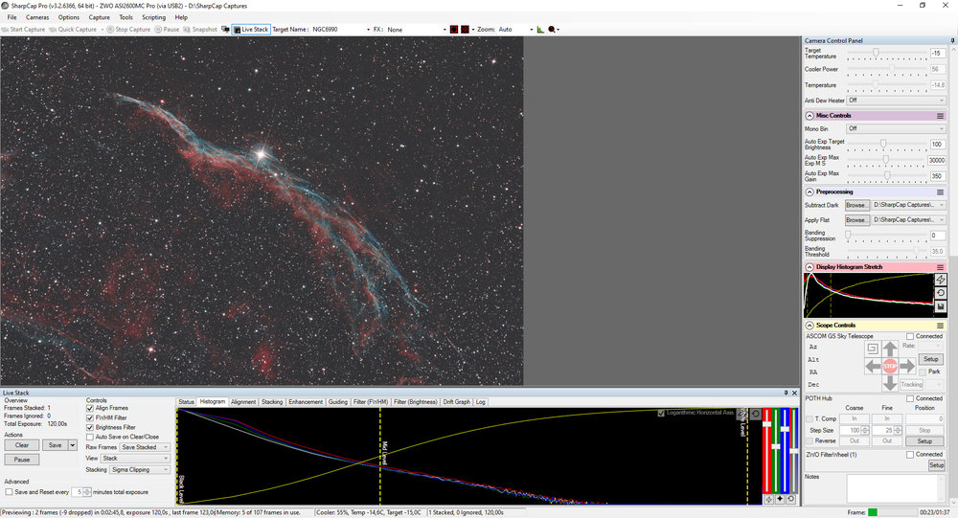Collapse the Preprocessing section
958x518 pixels.
pos(810,191)
